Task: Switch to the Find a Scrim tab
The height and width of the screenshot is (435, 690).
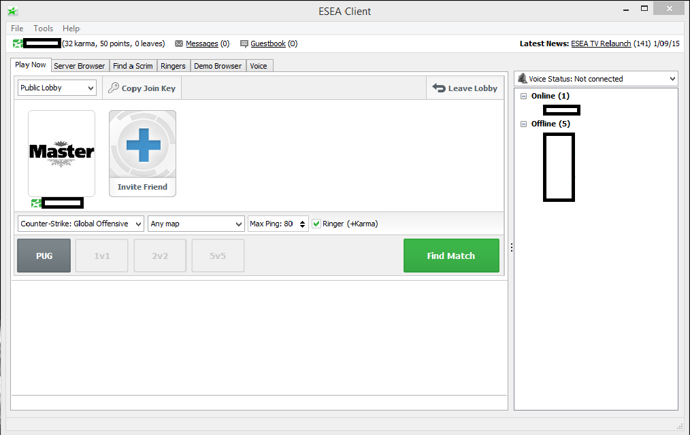Action: coord(133,66)
